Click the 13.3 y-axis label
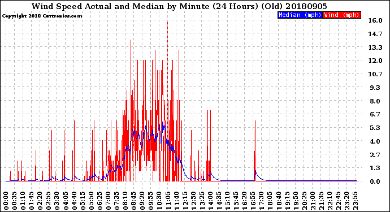 tap(375, 47)
